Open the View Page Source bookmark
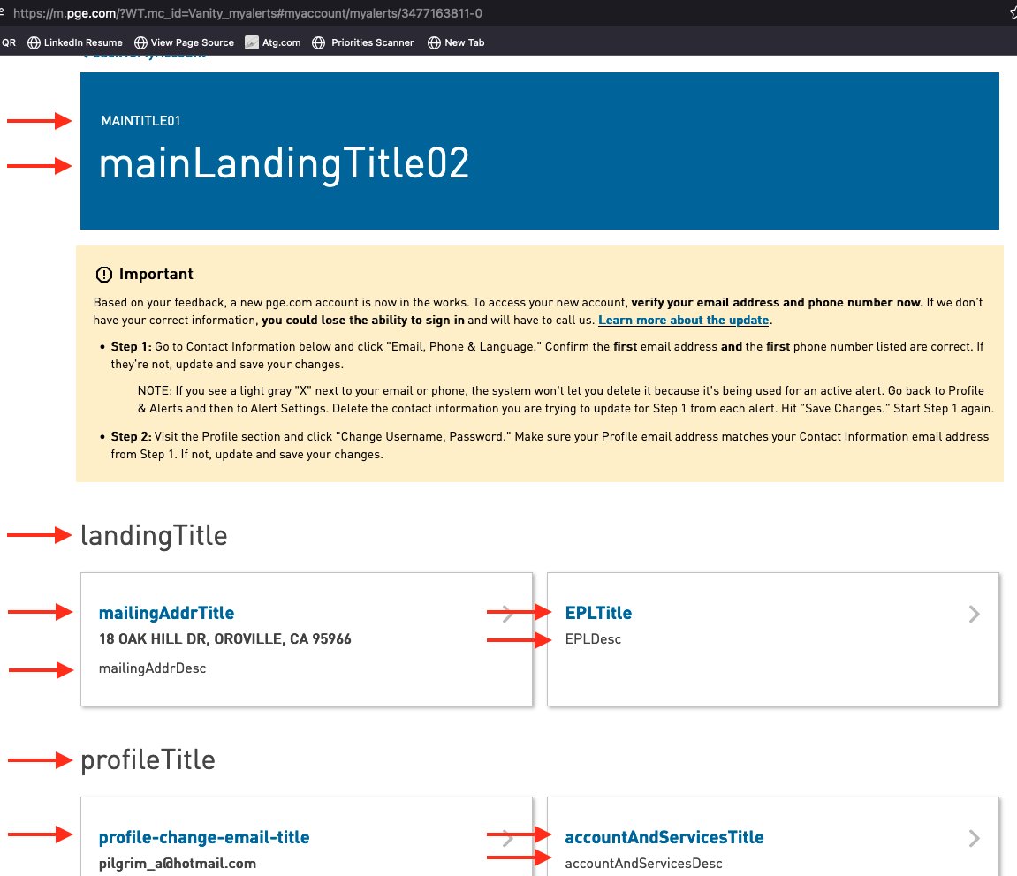Image resolution: width=1017 pixels, height=876 pixels. tap(184, 42)
